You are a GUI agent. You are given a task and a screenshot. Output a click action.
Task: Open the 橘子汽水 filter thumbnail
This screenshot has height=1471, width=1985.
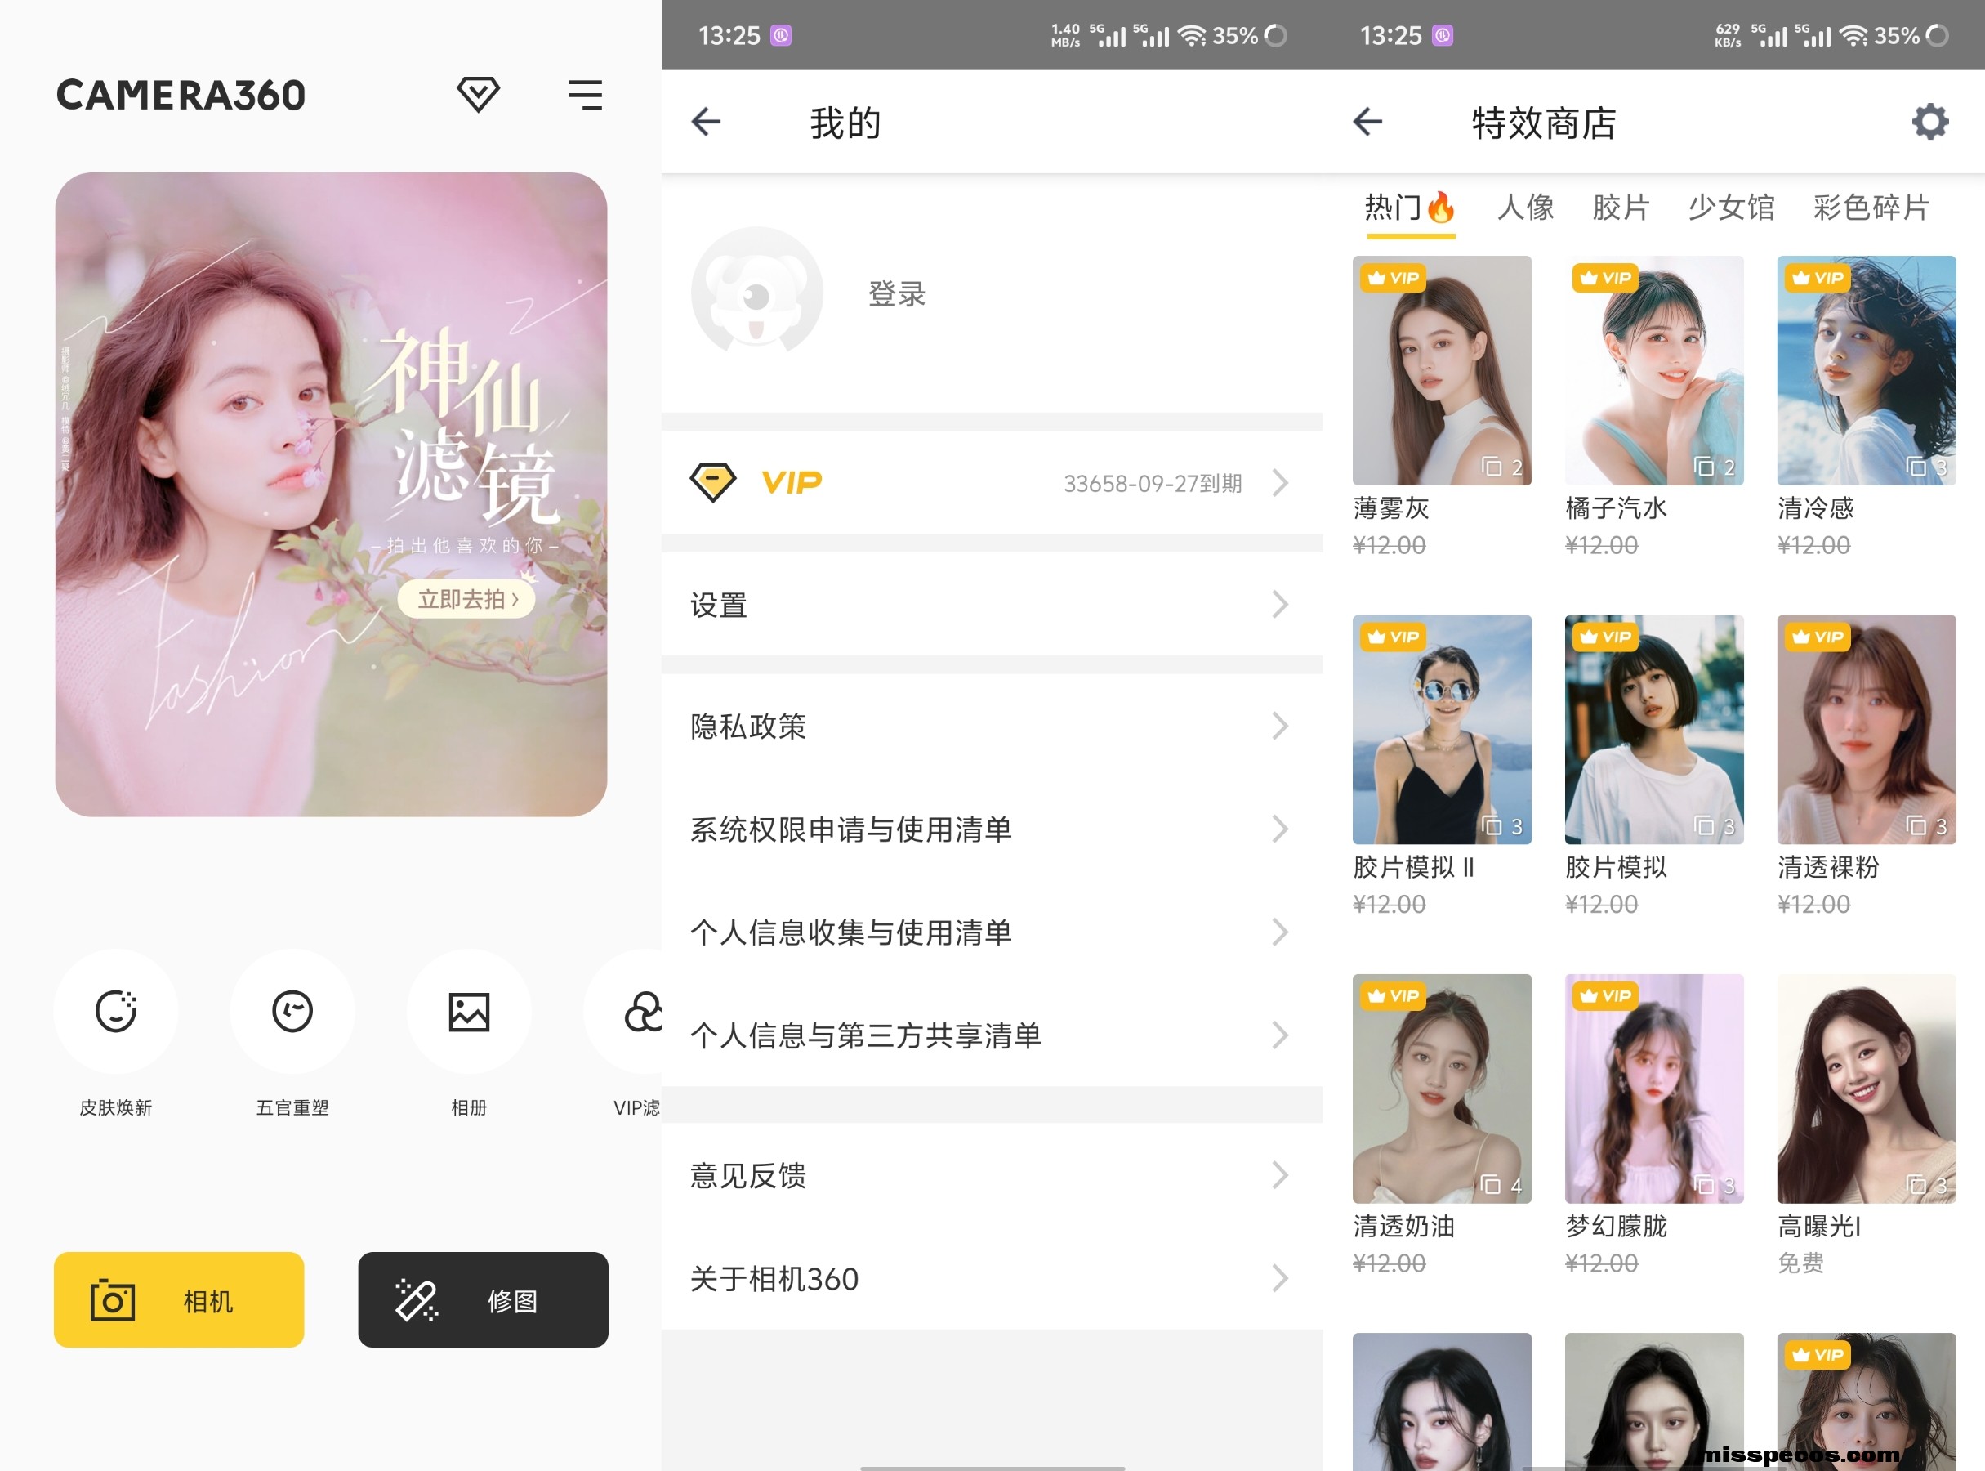tap(1654, 370)
